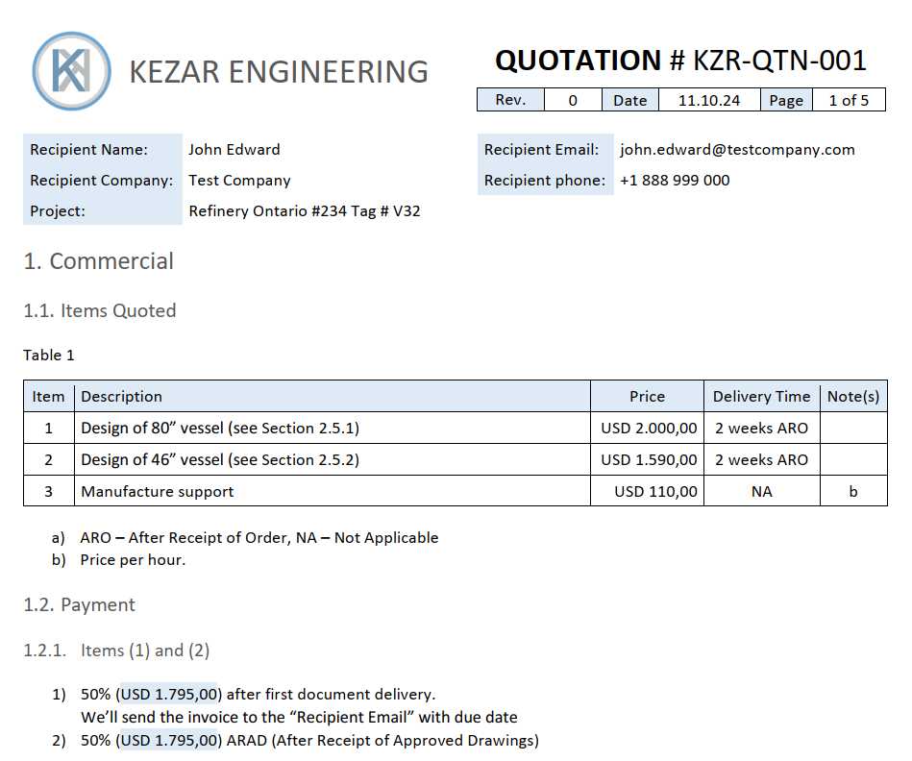Click the note 'b' cell
Screen dimensions: 912x761
pyautogui.click(x=853, y=492)
